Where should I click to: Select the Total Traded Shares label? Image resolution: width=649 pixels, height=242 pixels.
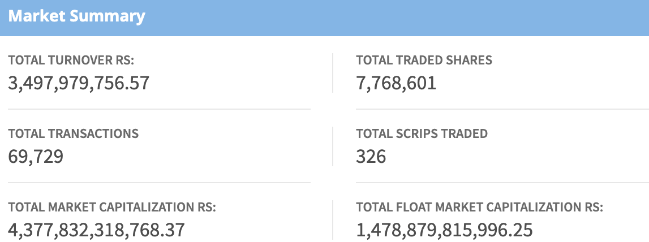(x=424, y=60)
